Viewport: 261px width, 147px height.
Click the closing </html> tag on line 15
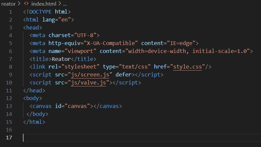[34, 122]
